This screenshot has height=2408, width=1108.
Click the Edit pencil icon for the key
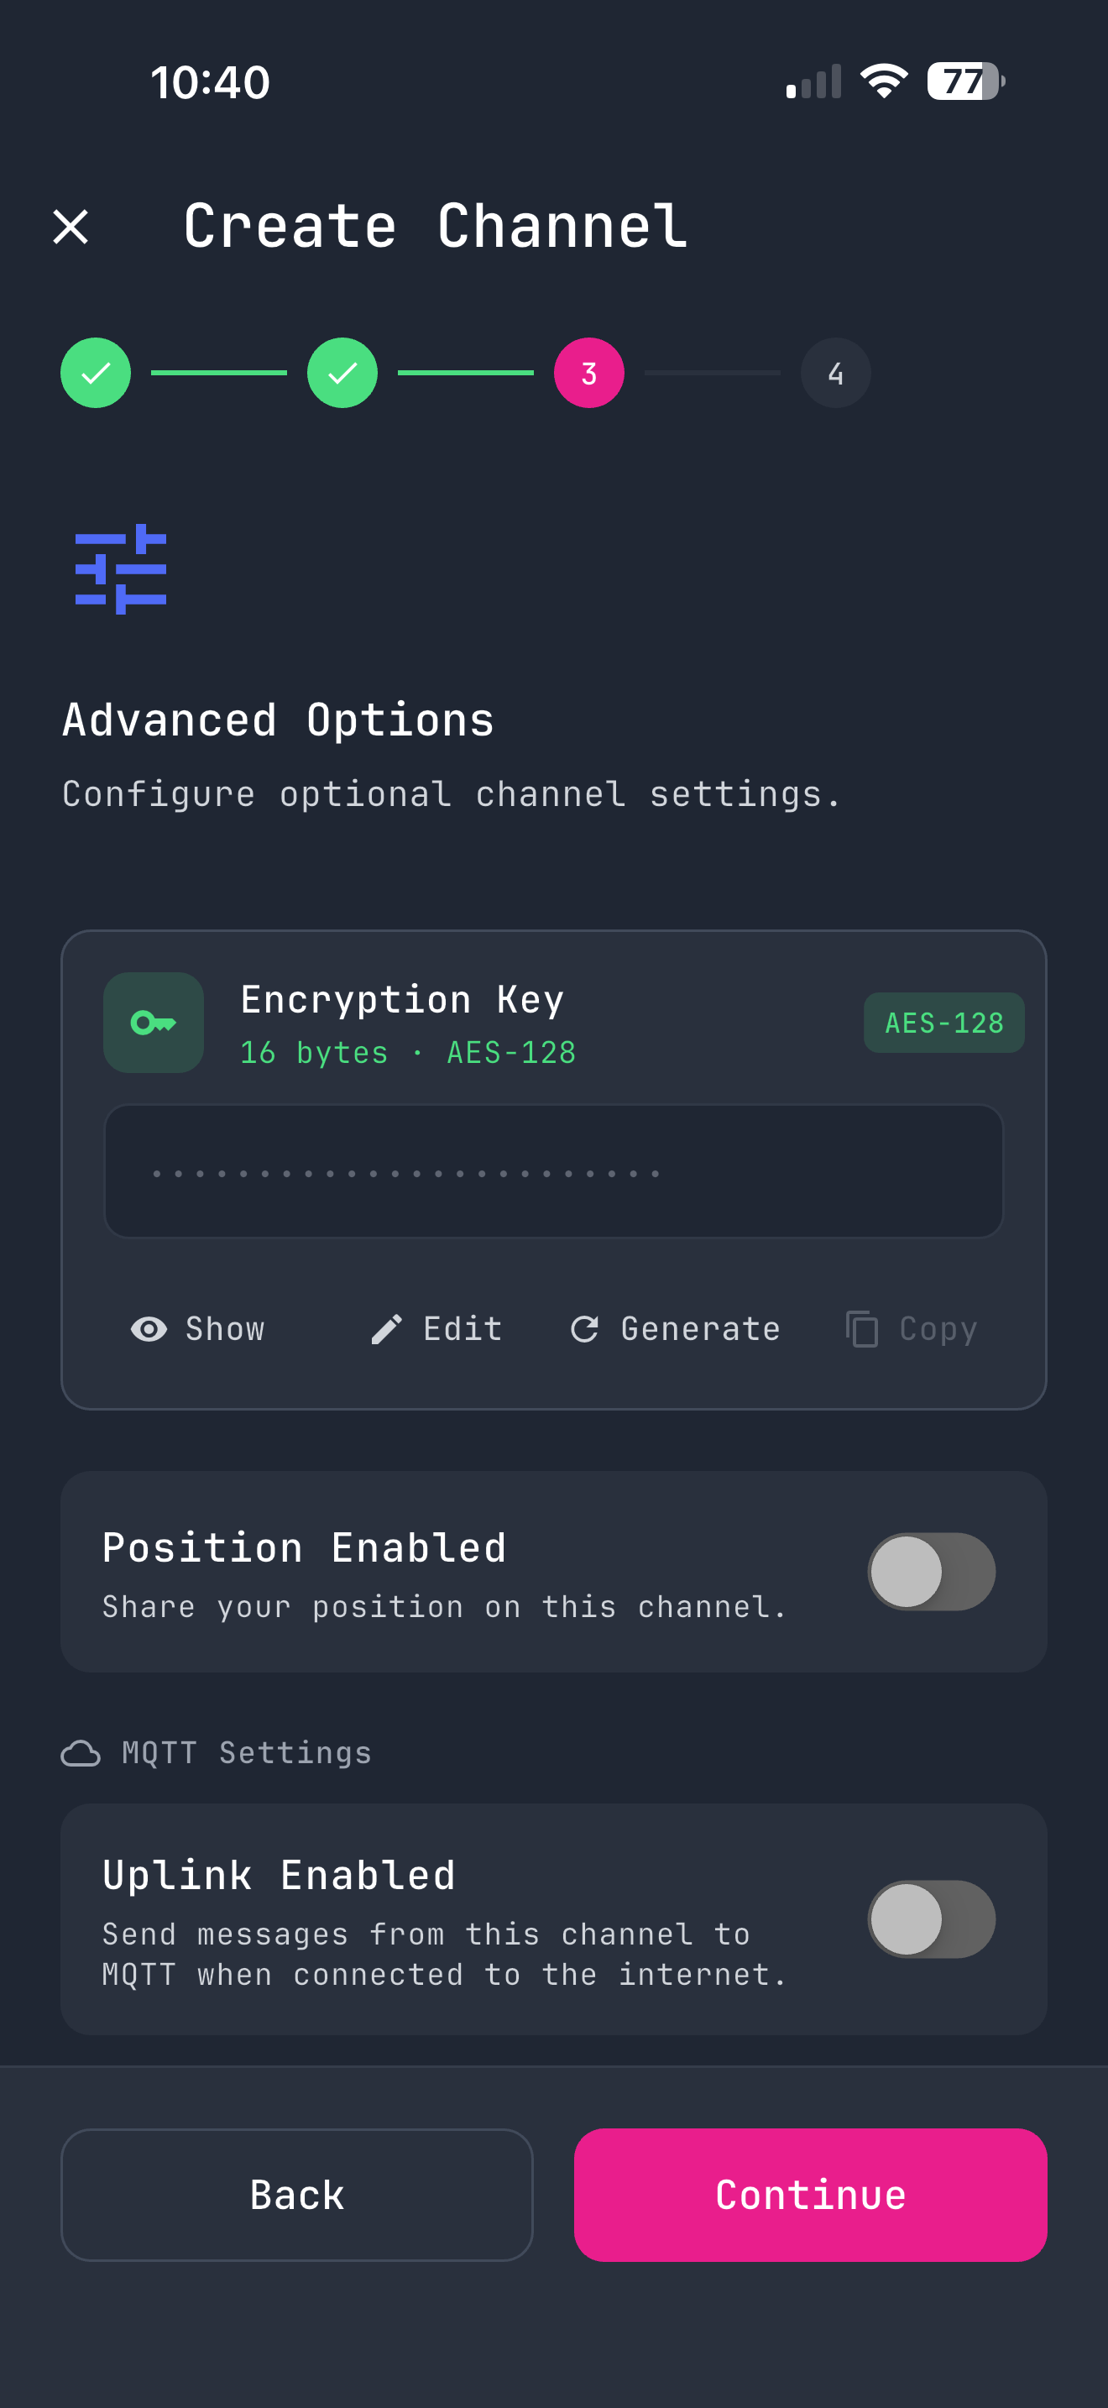[x=386, y=1328]
